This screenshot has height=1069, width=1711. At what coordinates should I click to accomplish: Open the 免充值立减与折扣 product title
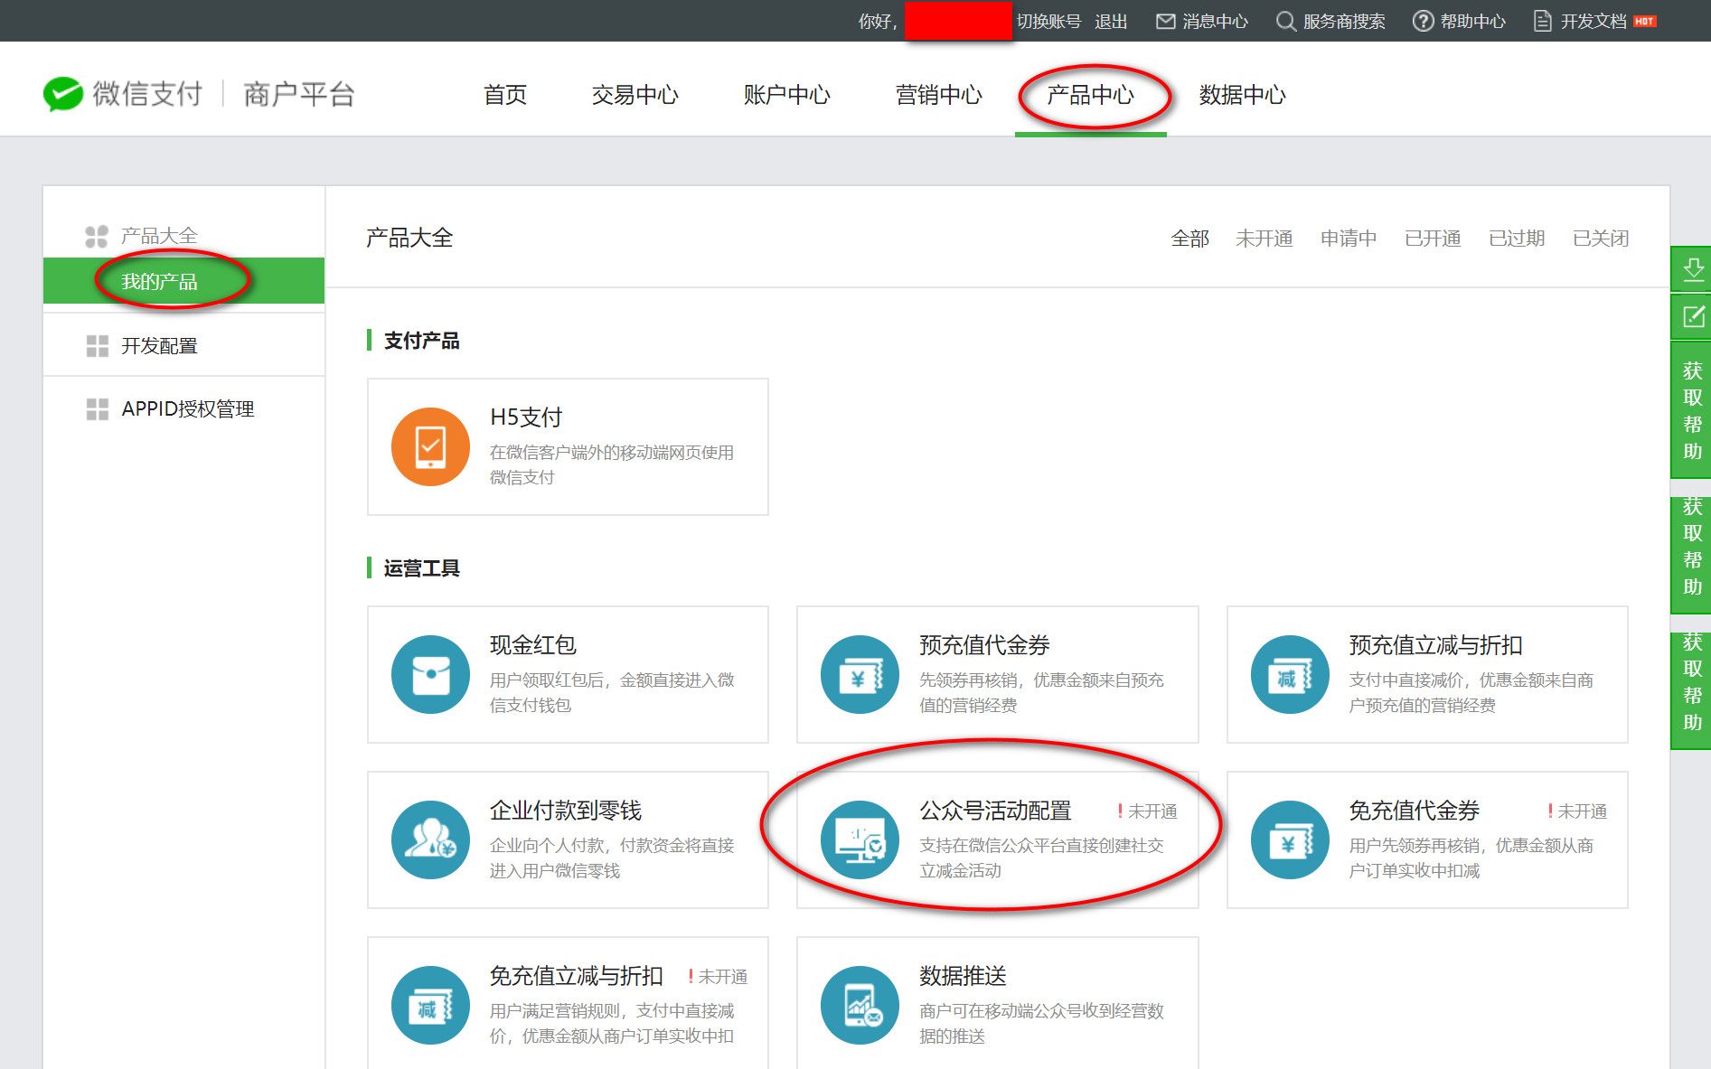tap(576, 976)
